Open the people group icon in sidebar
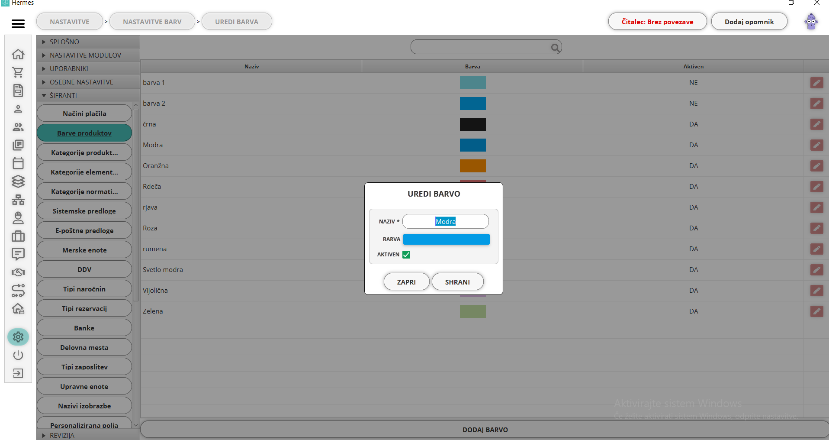This screenshot has width=829, height=440. (18, 127)
